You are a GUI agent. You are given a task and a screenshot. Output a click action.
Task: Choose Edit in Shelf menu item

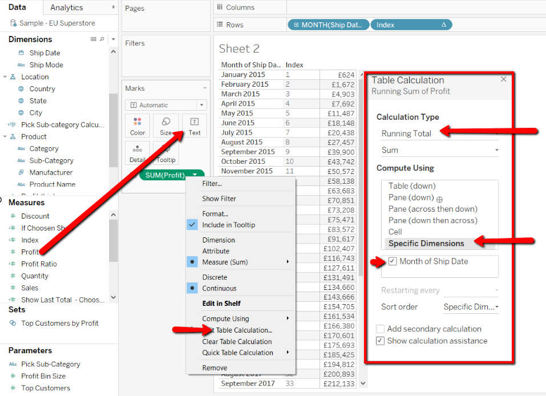tap(221, 304)
